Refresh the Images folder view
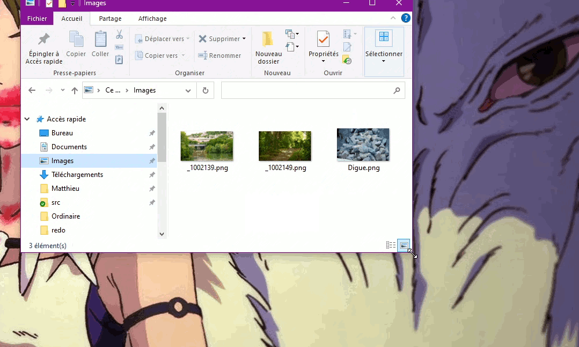Screen dimensions: 579x347 206,90
